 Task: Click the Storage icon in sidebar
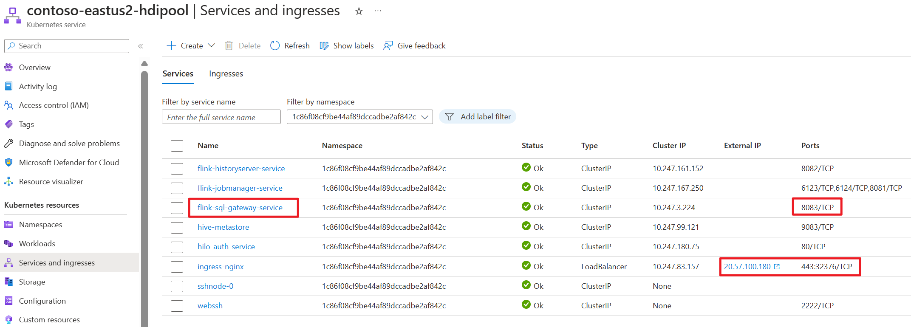pos(8,282)
